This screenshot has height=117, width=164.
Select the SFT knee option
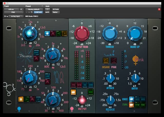click(131, 99)
